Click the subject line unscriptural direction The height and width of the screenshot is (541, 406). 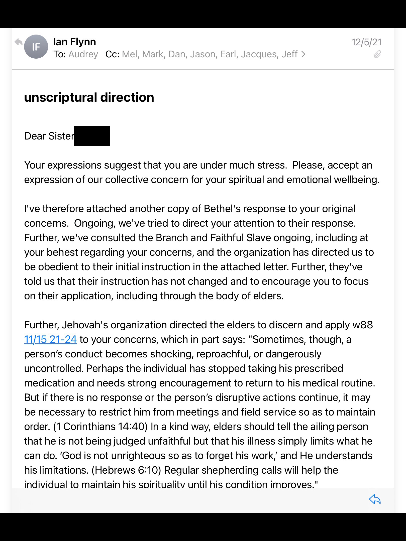pos(89,97)
